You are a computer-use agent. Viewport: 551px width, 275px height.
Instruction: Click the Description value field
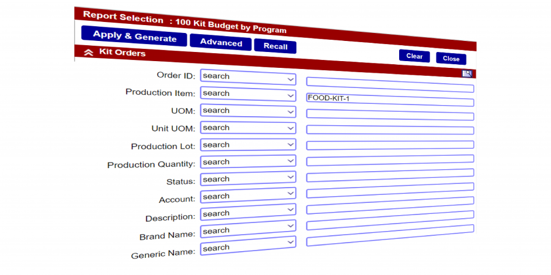tap(390, 205)
